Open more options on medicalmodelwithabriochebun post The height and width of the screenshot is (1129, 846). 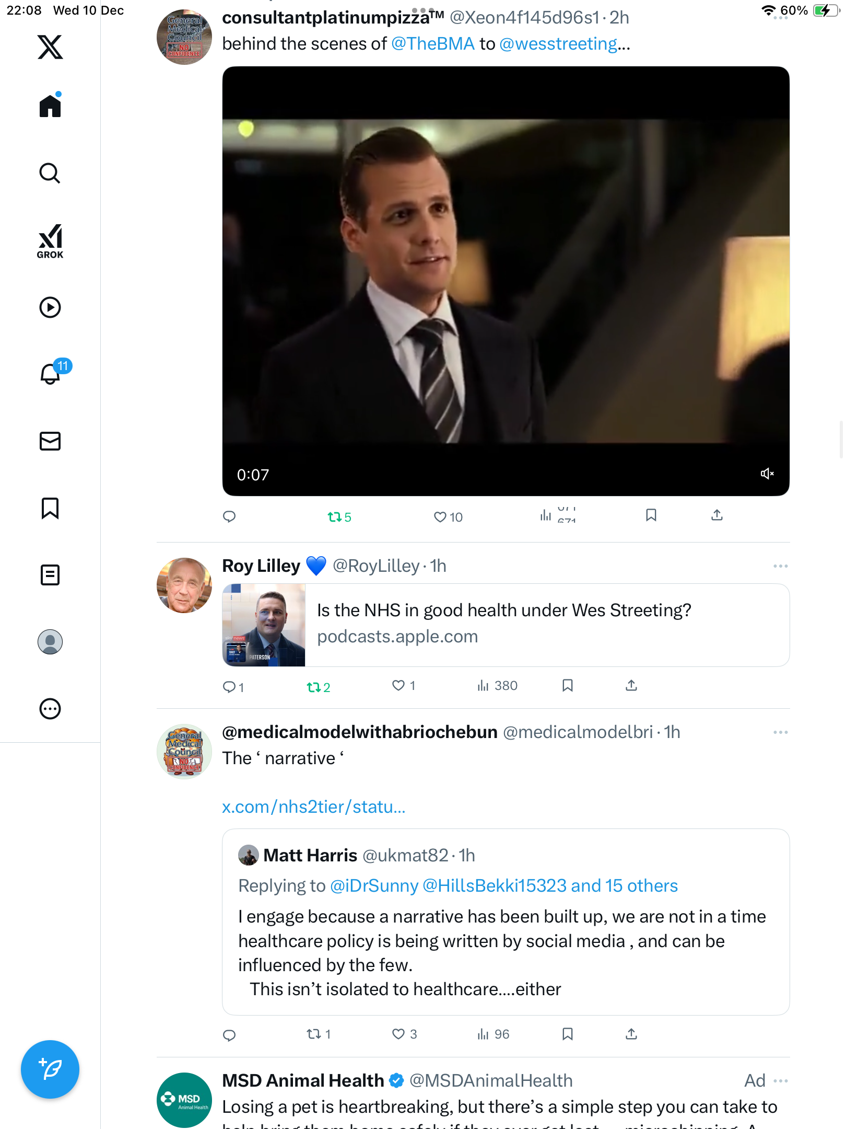780,732
